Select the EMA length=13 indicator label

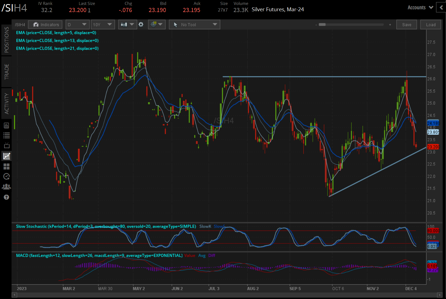point(57,41)
